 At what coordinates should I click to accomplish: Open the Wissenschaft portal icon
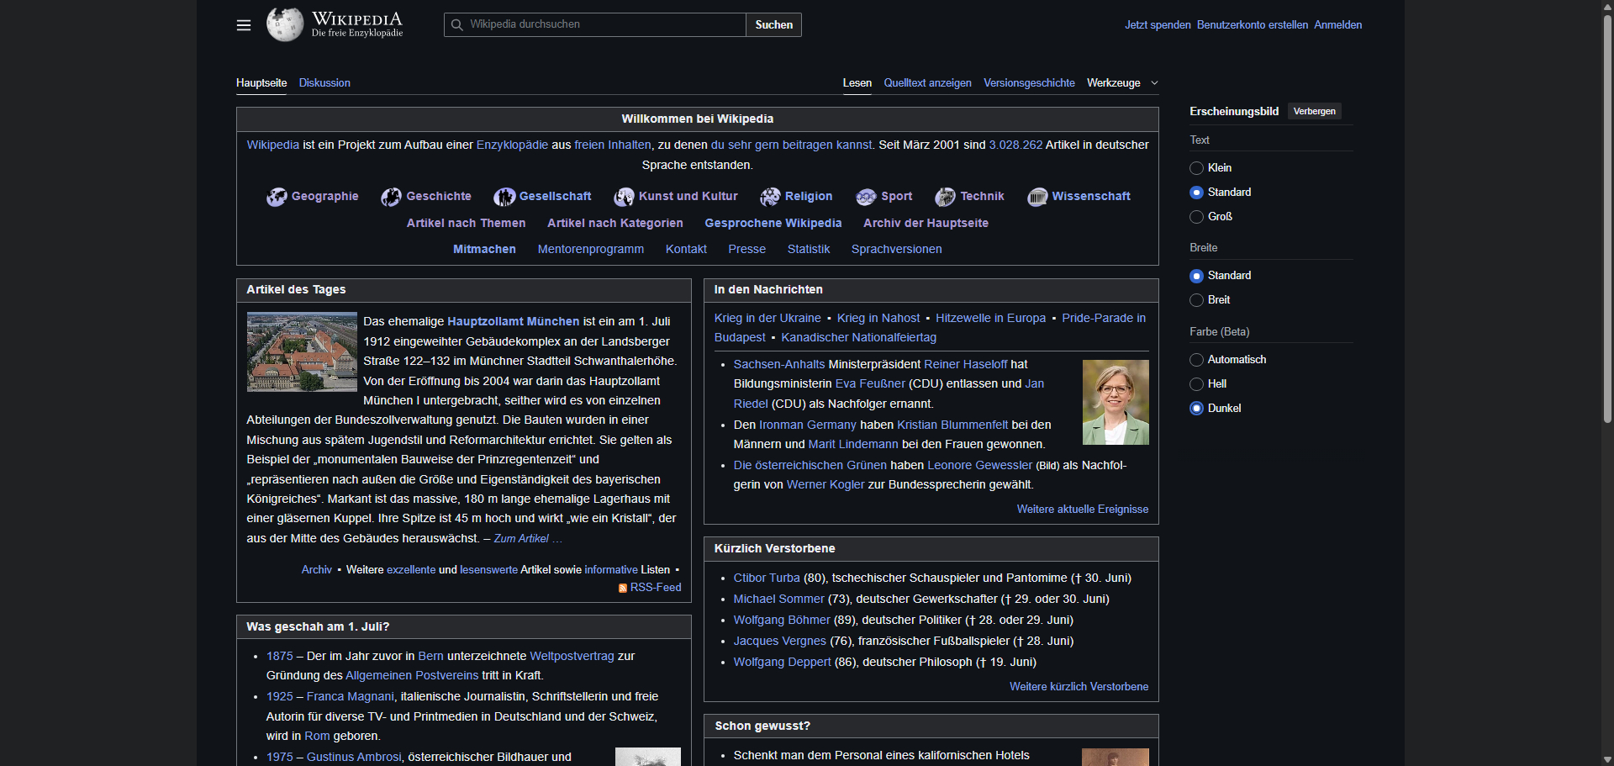(x=1037, y=197)
